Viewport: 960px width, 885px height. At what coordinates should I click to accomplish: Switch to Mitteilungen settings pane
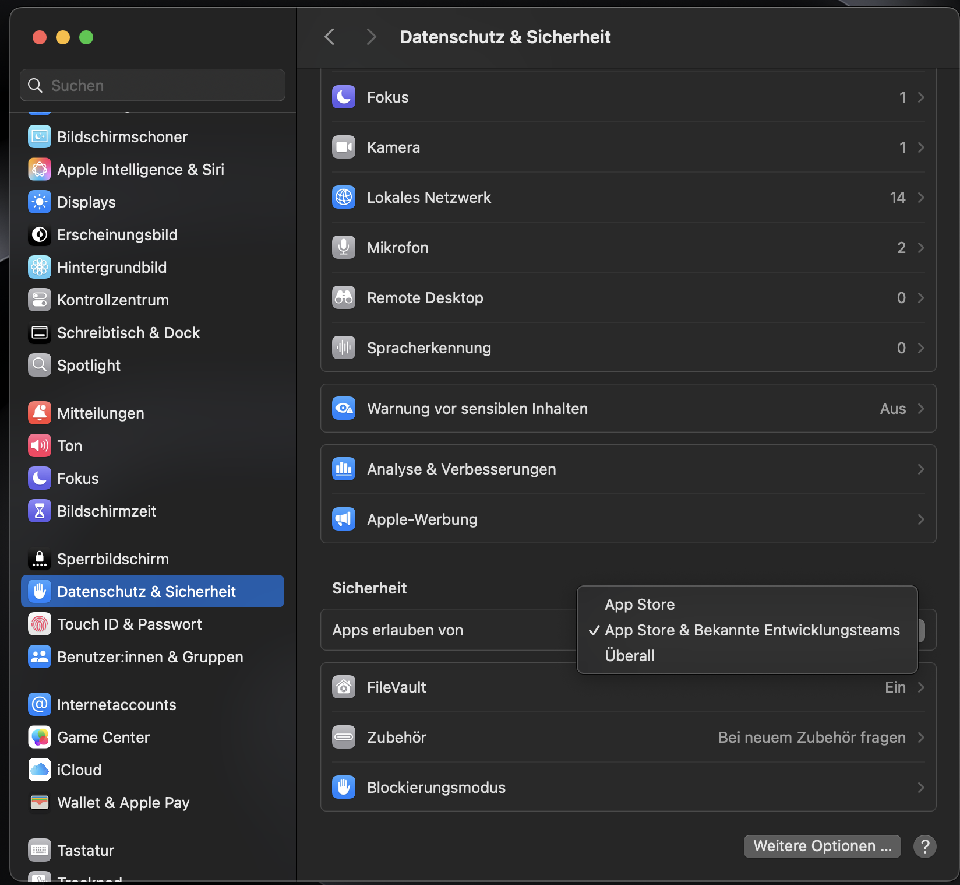[x=100, y=413]
